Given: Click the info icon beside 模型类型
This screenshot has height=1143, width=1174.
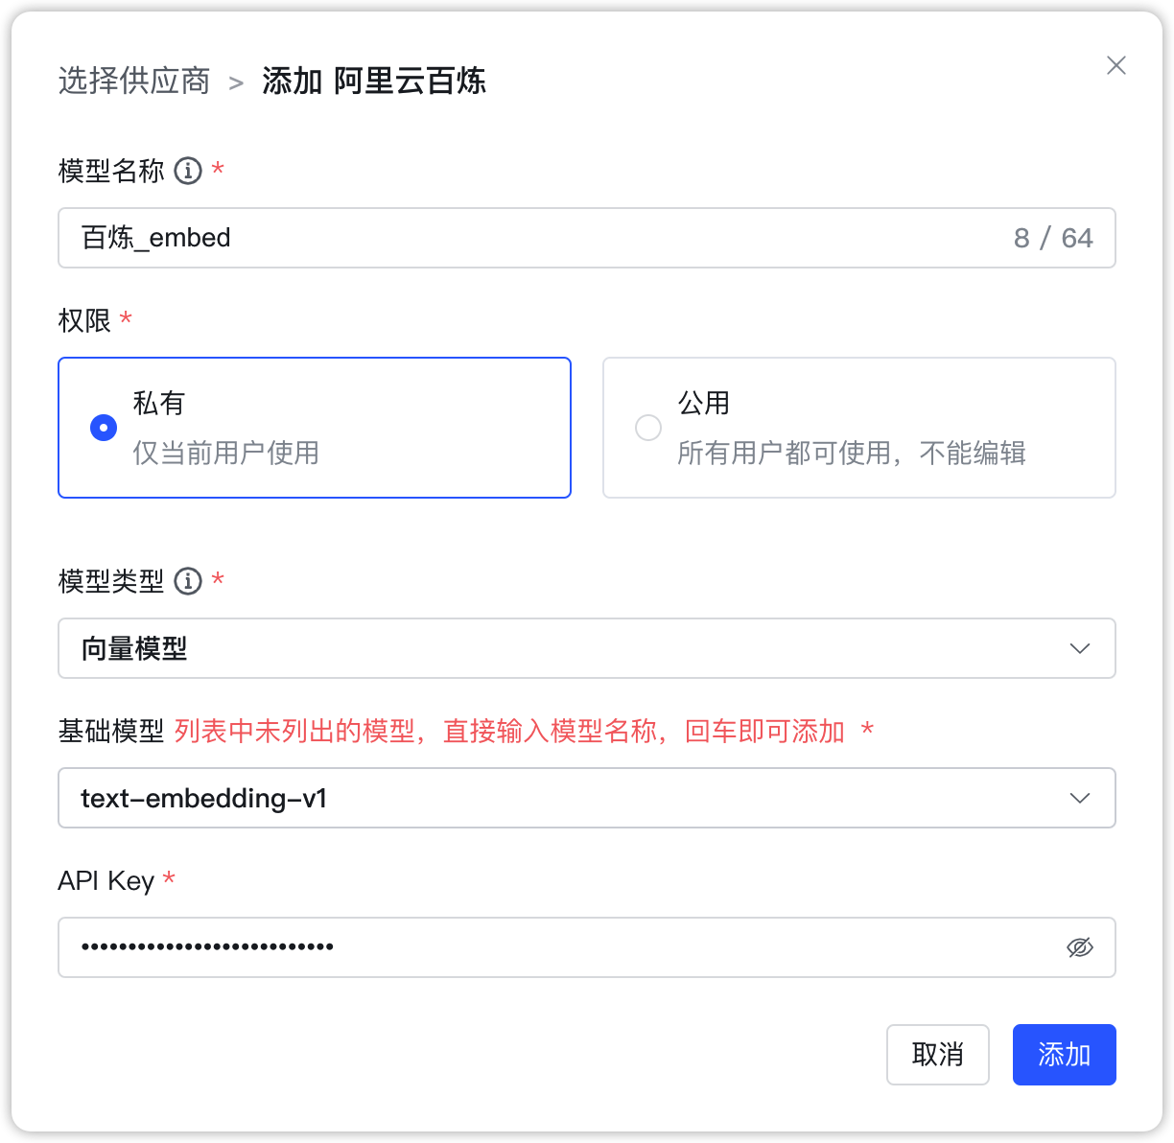Looking at the screenshot, I should [x=188, y=580].
